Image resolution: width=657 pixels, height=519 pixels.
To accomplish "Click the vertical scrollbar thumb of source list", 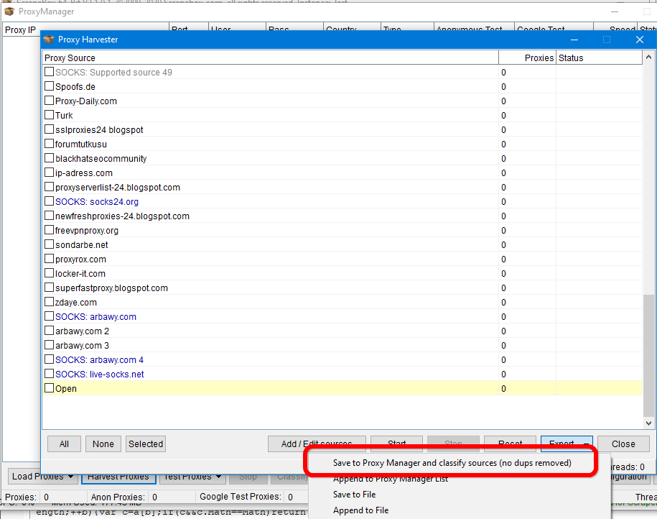I will point(648,356).
